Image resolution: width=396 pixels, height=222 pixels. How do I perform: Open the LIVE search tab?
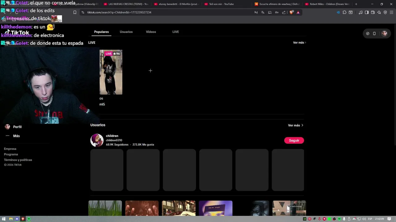point(176,32)
